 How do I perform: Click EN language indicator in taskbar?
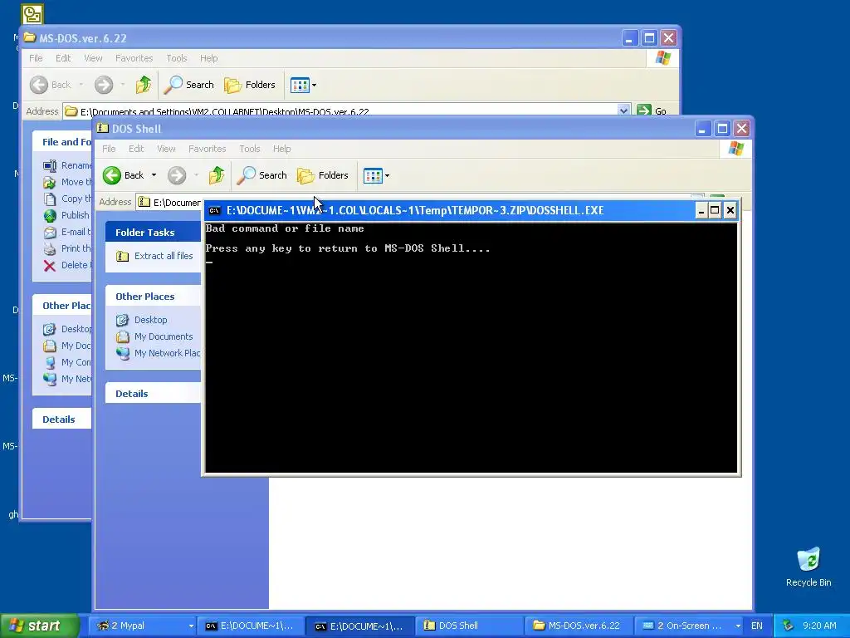757,626
